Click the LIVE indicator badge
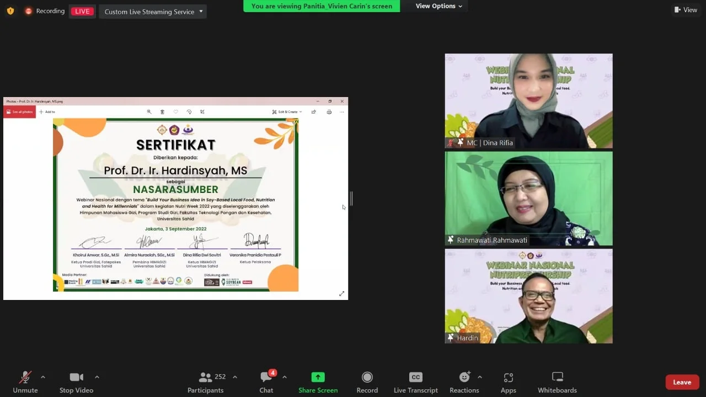The image size is (706, 397). click(82, 12)
